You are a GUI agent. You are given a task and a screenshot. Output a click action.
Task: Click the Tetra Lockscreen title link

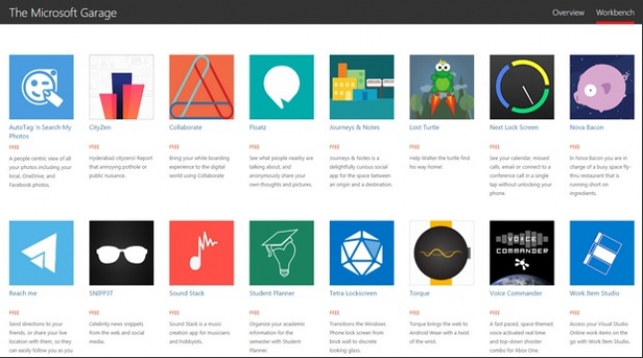353,293
